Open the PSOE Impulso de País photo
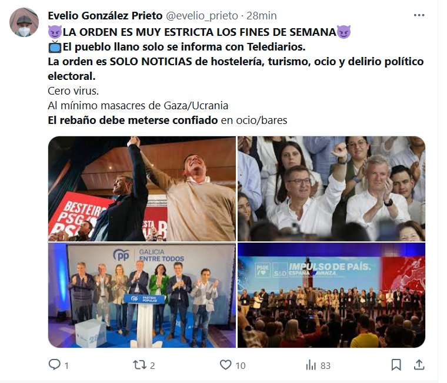The width and height of the screenshot is (447, 383). 331,295
